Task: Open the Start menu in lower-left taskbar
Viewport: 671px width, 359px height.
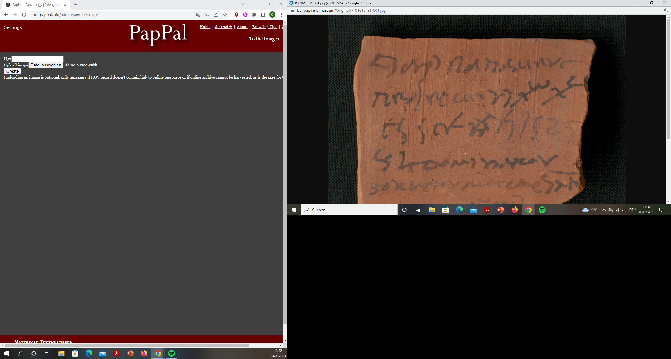Action: (x=7, y=353)
